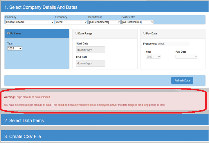Open the All CostCentres dropdown
Image resolution: width=209 pixels, height=143 pixels.
point(137,22)
